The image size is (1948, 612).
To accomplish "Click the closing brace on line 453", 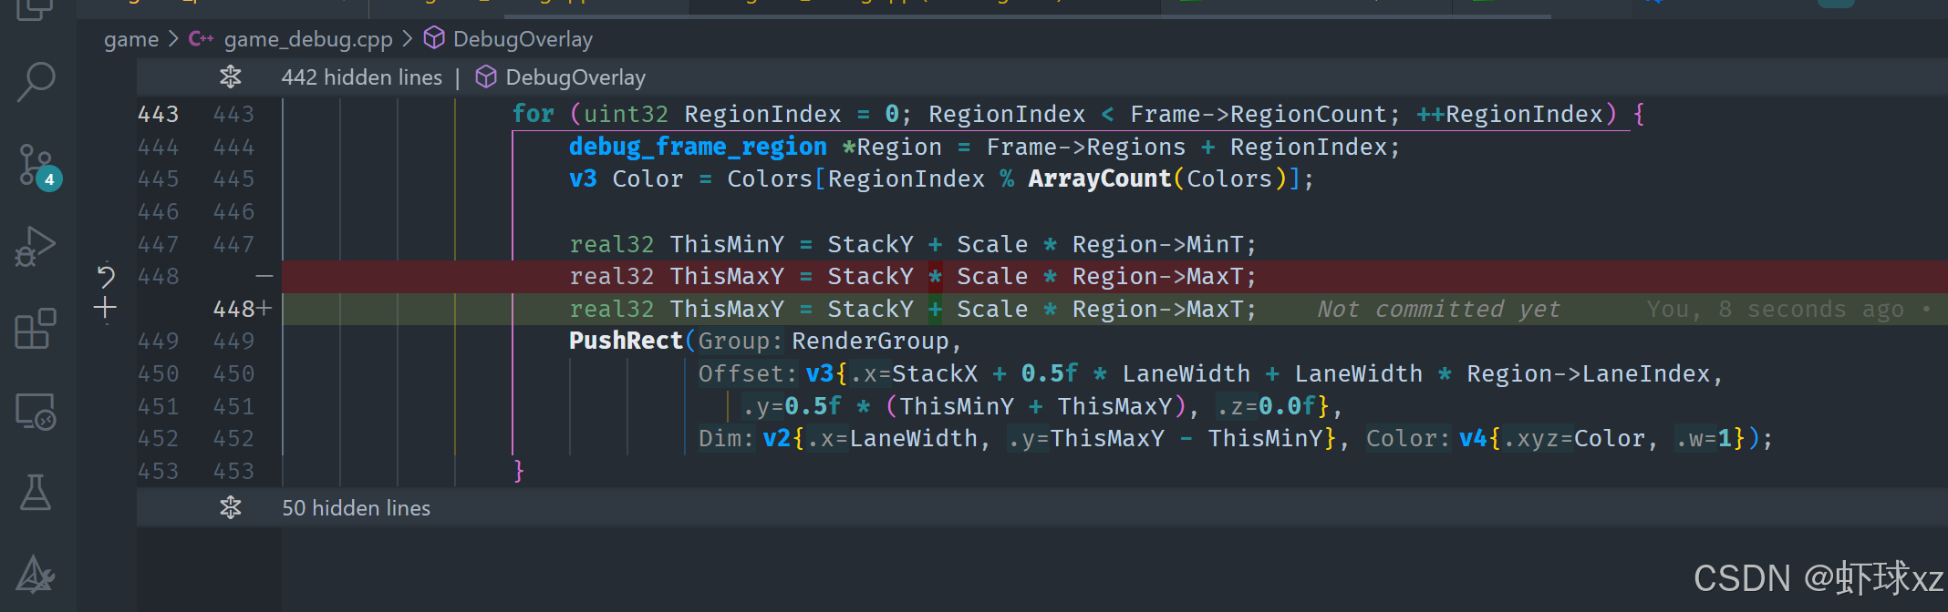I will click(518, 471).
